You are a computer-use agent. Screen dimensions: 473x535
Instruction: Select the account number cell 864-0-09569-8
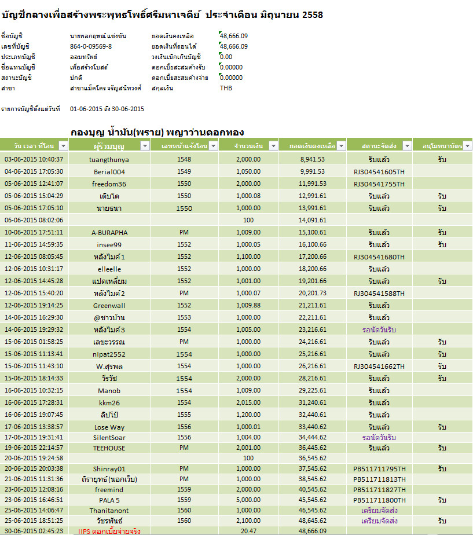pyautogui.click(x=91, y=46)
